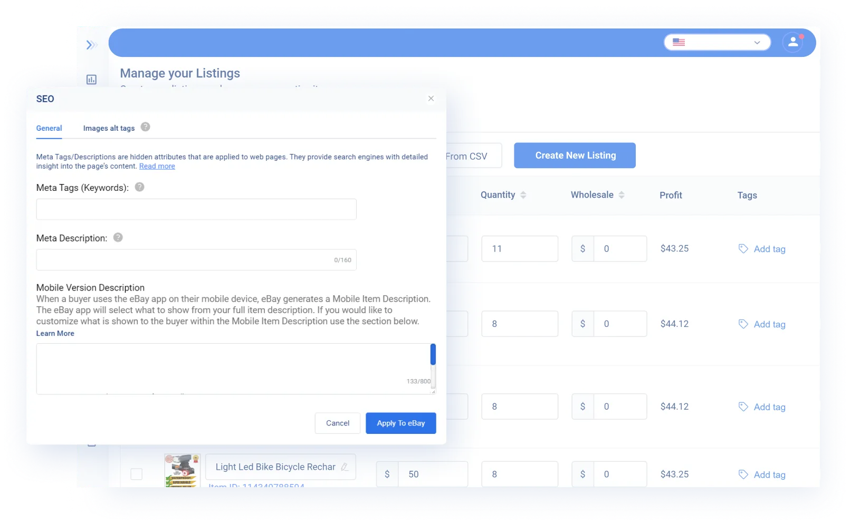Click inside Mobile Version Description textarea

click(x=233, y=369)
